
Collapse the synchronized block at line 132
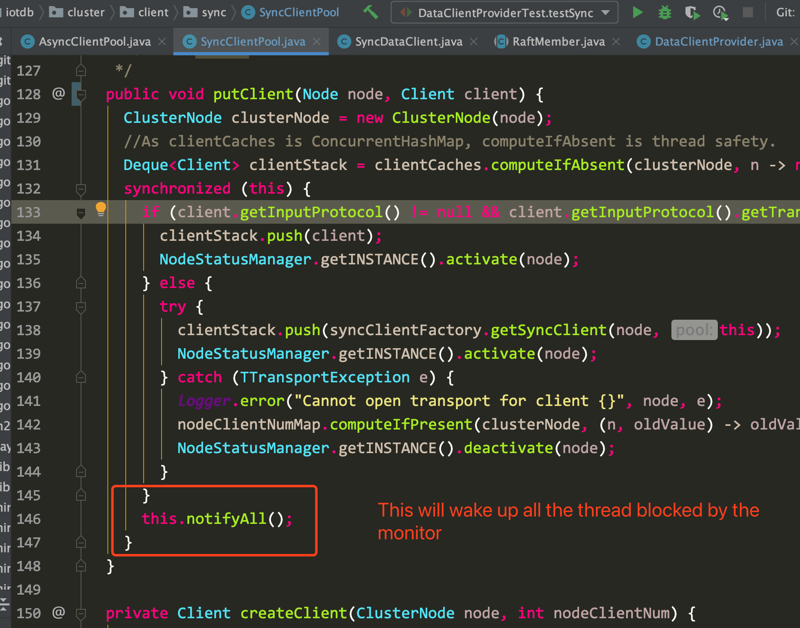pyautogui.click(x=81, y=189)
